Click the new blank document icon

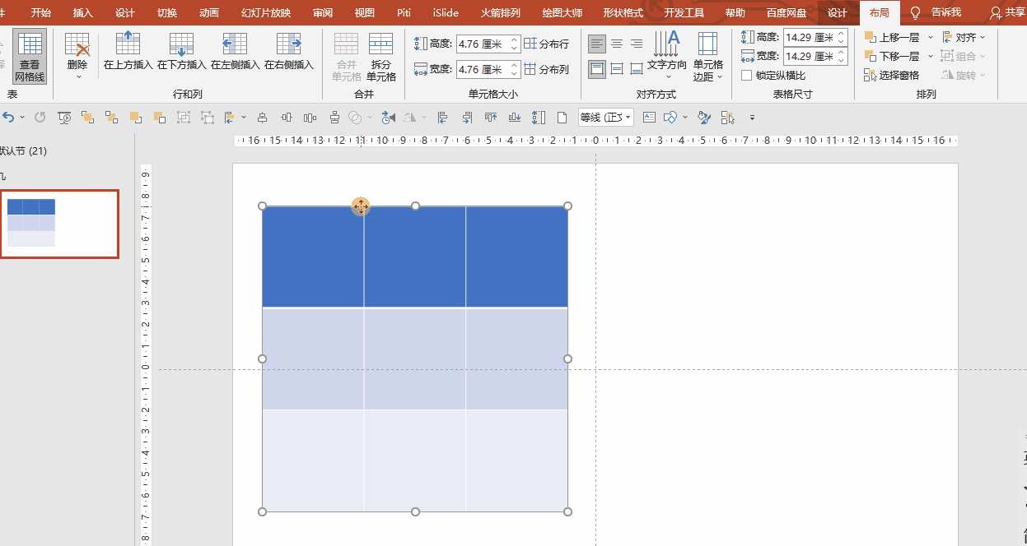[562, 118]
